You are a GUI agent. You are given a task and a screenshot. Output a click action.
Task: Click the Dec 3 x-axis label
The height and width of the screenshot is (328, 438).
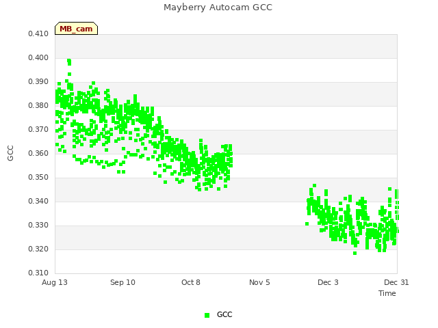[328, 282]
